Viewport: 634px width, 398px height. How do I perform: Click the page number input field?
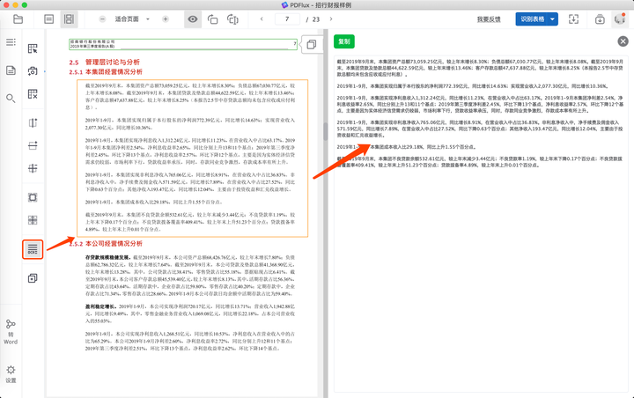(x=287, y=19)
